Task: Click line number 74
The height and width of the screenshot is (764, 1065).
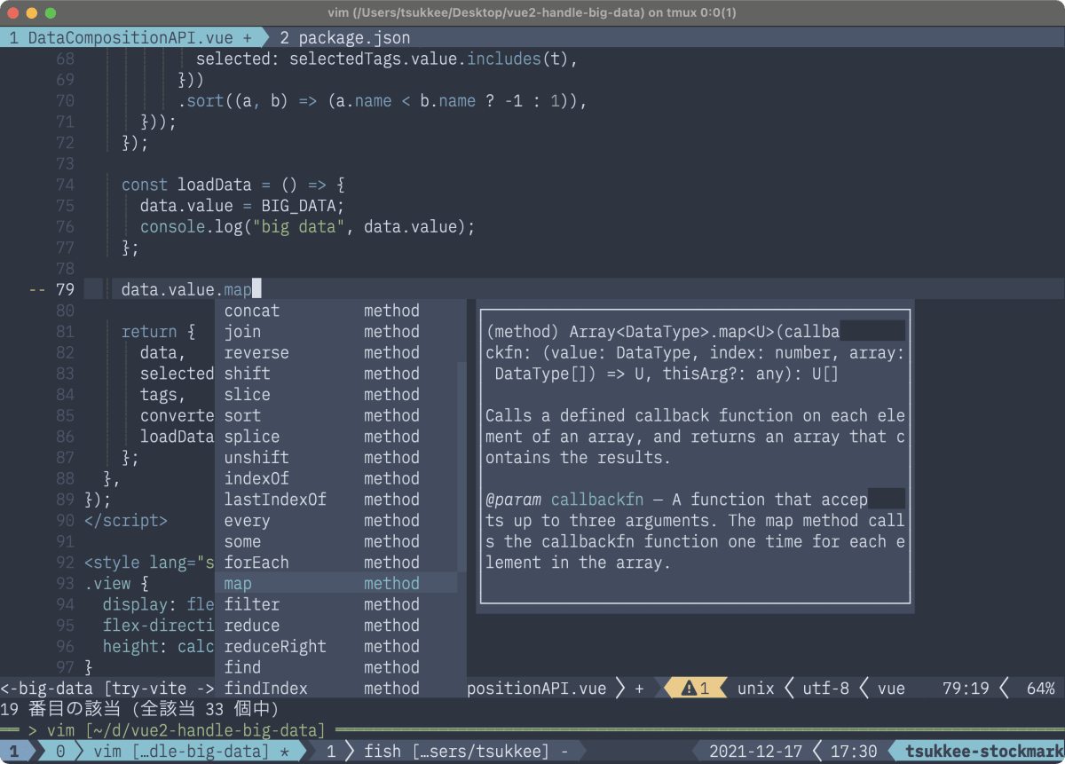Action: pyautogui.click(x=65, y=185)
